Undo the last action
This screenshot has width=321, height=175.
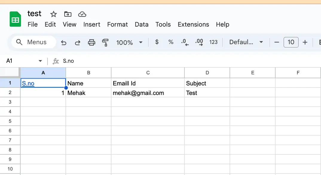64,42
